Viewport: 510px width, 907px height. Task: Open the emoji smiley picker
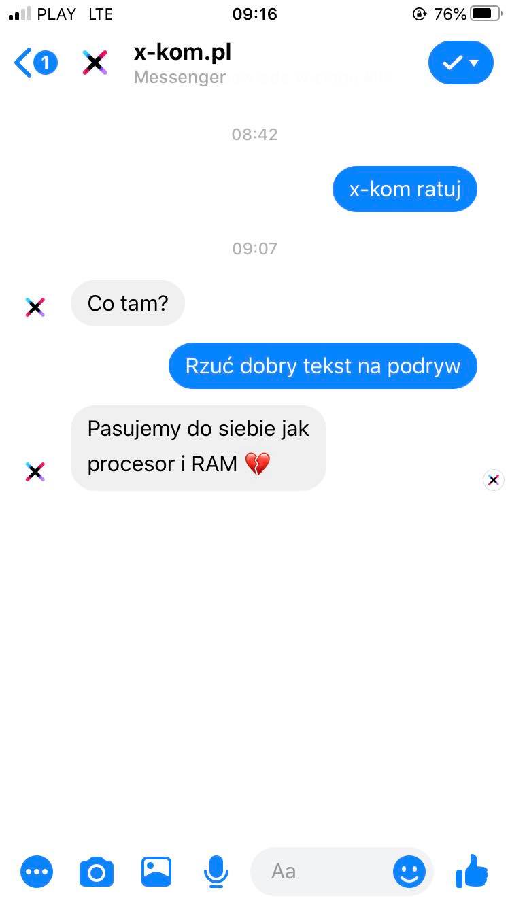coord(409,871)
